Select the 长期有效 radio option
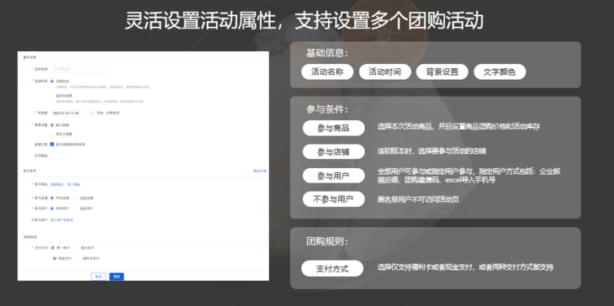Screen dimensions: 614x306 pos(52,81)
